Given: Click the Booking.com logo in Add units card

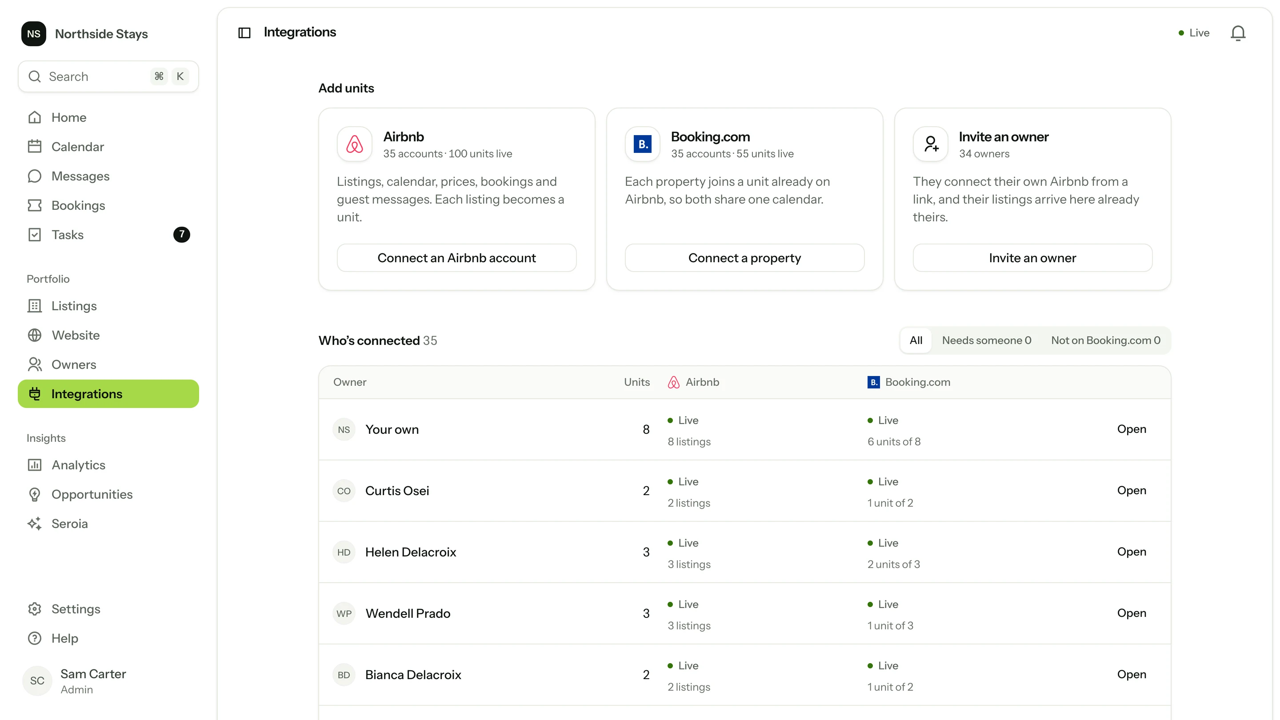Looking at the screenshot, I should point(643,144).
